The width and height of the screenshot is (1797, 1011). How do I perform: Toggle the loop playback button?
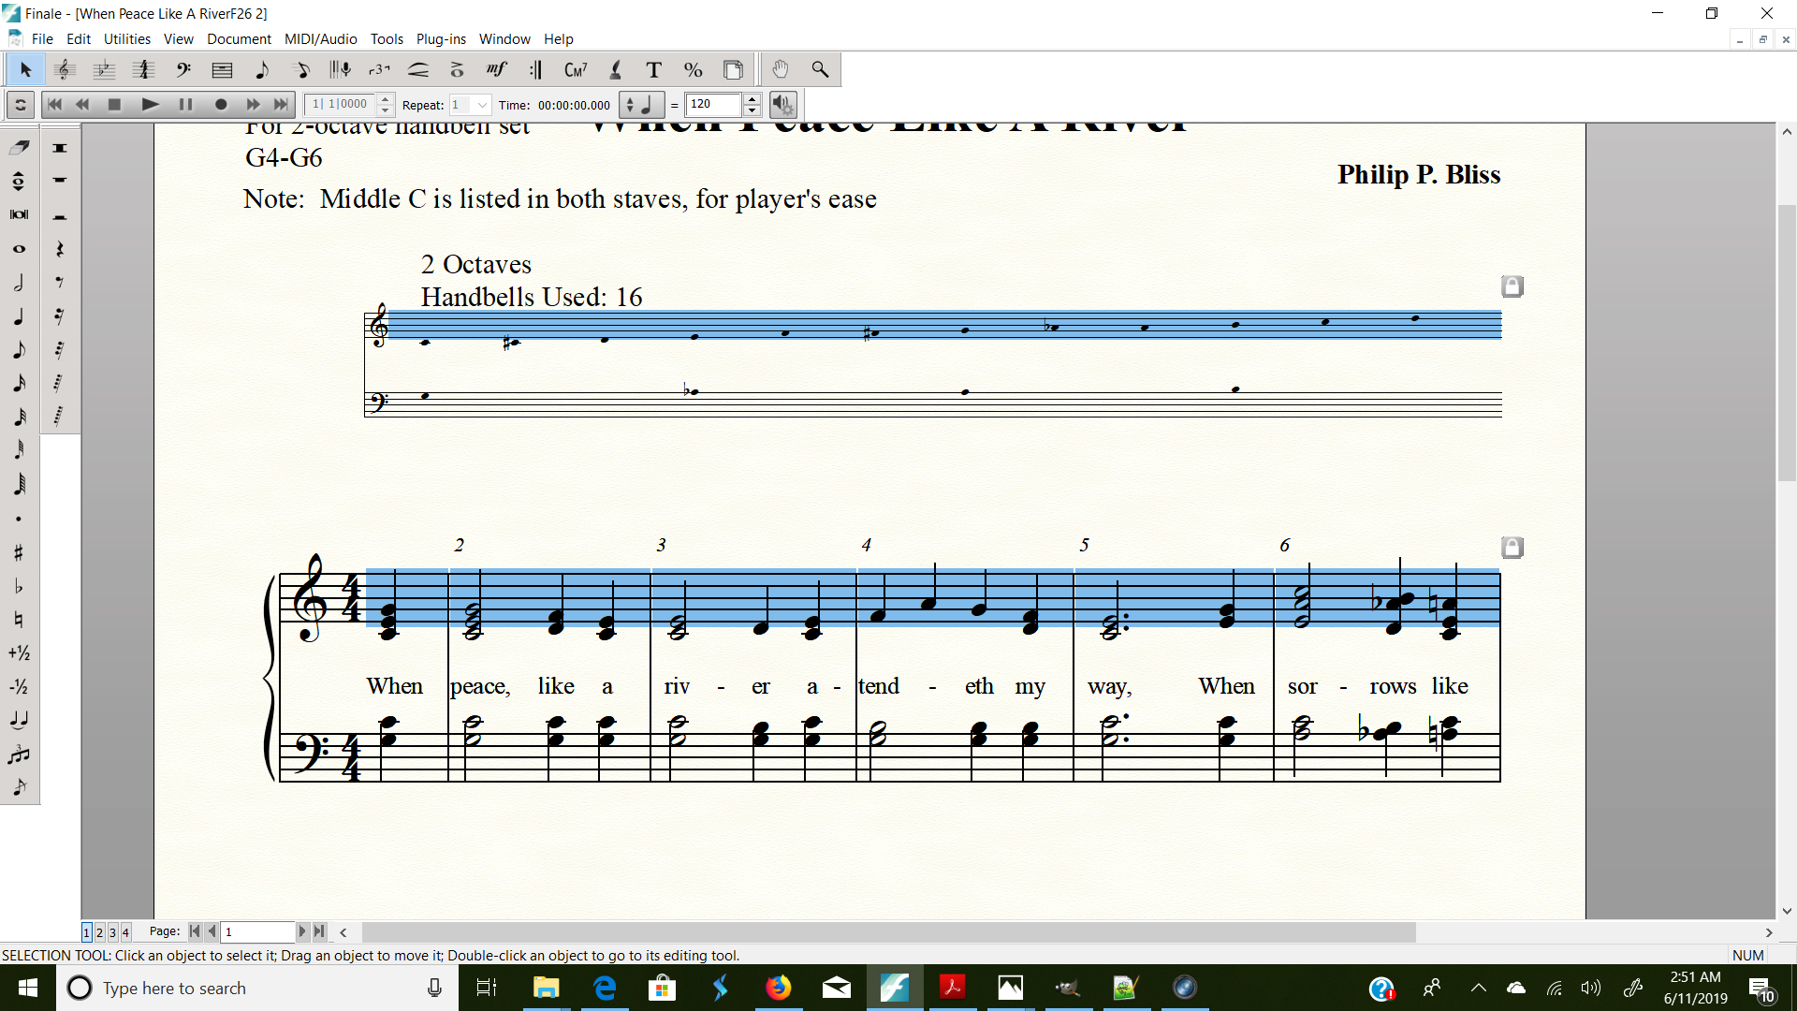21,105
